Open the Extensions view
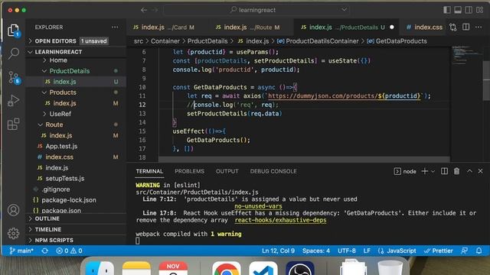The width and height of the screenshot is (490, 275). point(13,124)
